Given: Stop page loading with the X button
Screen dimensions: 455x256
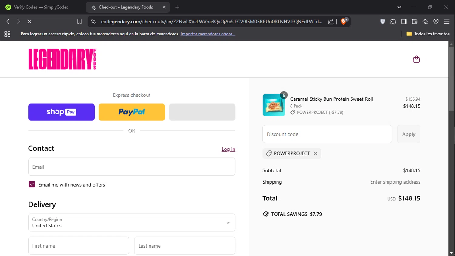Looking at the screenshot, I should (29, 22).
